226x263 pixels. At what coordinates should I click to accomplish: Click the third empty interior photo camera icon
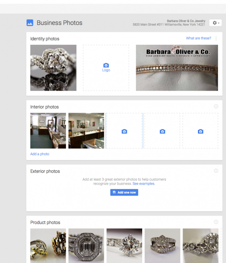[x=201, y=131]
